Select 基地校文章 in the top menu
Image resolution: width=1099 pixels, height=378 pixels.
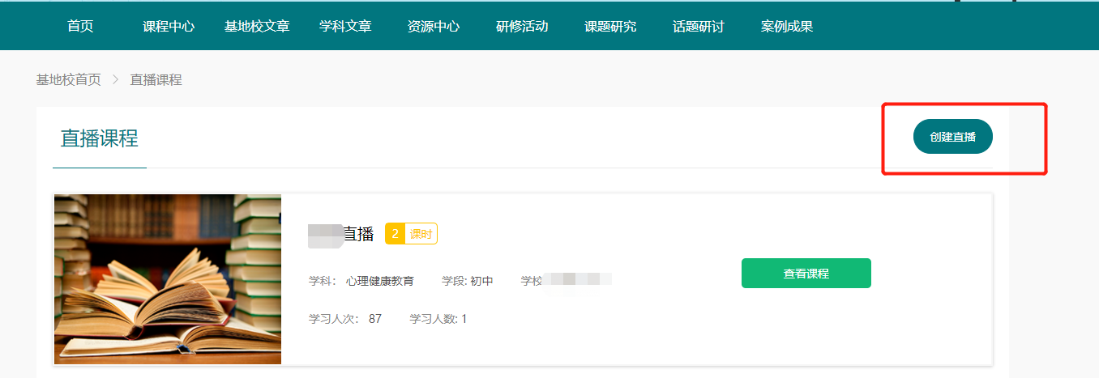tap(257, 26)
